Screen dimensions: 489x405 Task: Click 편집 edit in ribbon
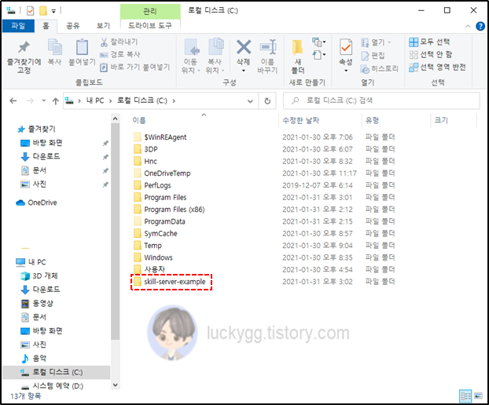[373, 56]
